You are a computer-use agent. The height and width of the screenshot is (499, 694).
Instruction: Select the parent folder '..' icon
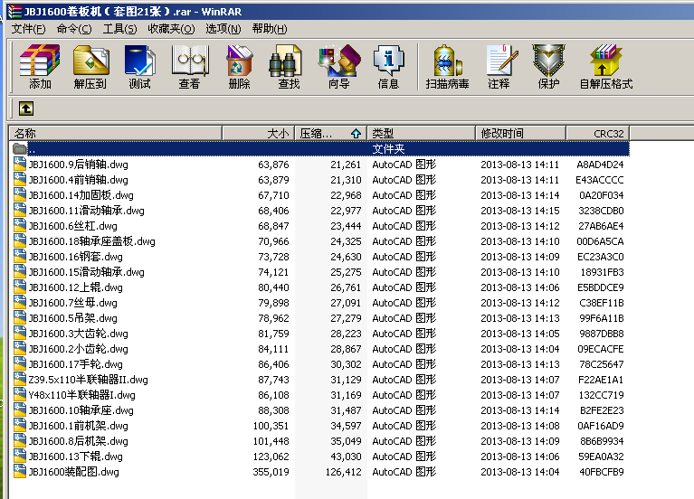click(20, 148)
